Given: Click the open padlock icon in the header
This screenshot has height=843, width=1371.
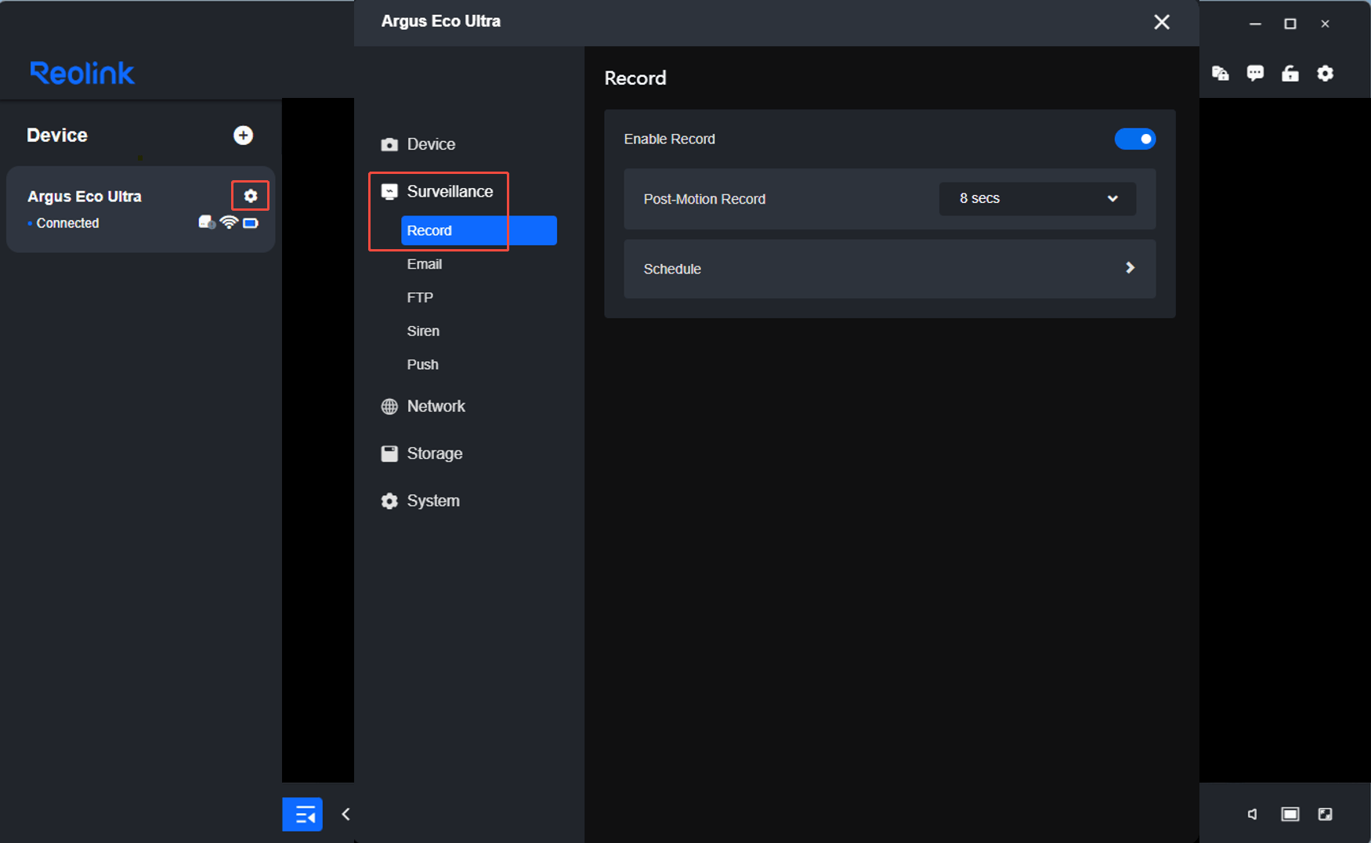Looking at the screenshot, I should tap(1290, 74).
